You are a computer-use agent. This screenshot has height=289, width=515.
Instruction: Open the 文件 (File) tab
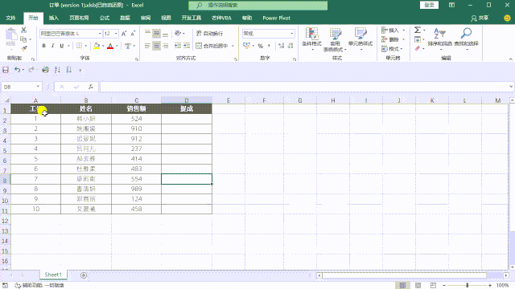(10, 18)
